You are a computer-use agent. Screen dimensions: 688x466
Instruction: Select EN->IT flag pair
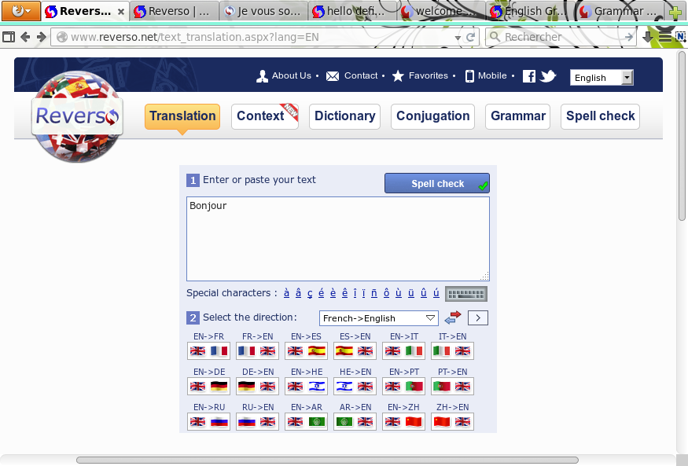[x=403, y=350]
